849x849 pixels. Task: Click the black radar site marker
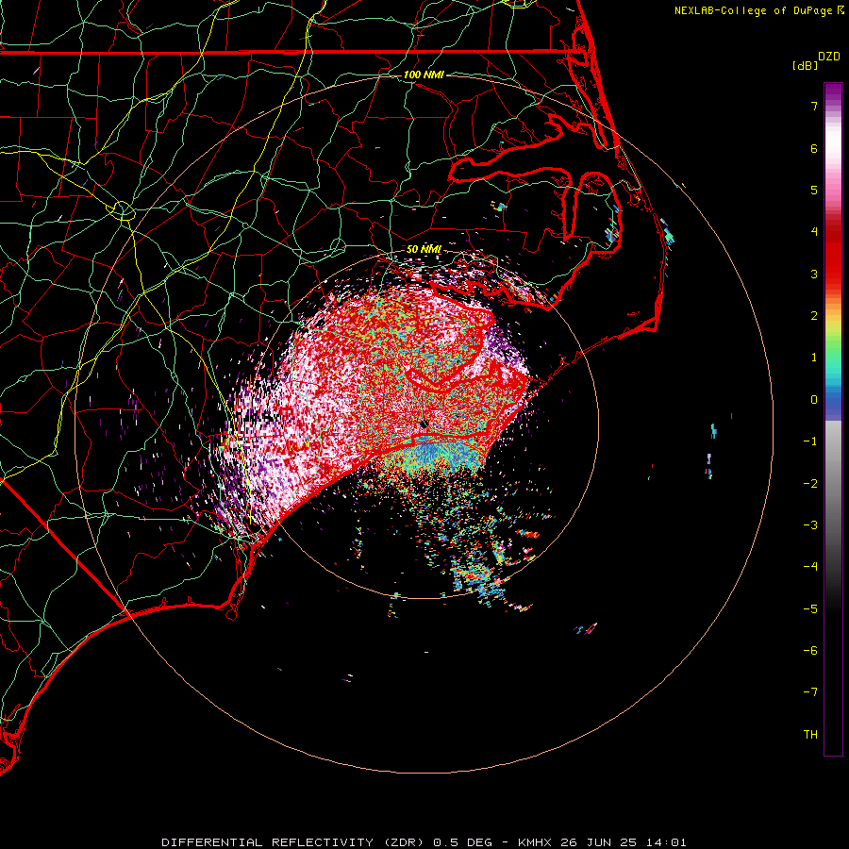coord(424,424)
